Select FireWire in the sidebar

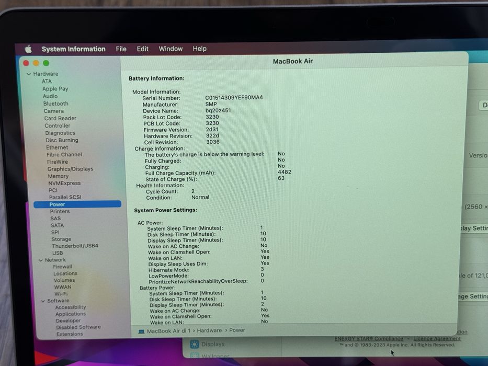57,162
